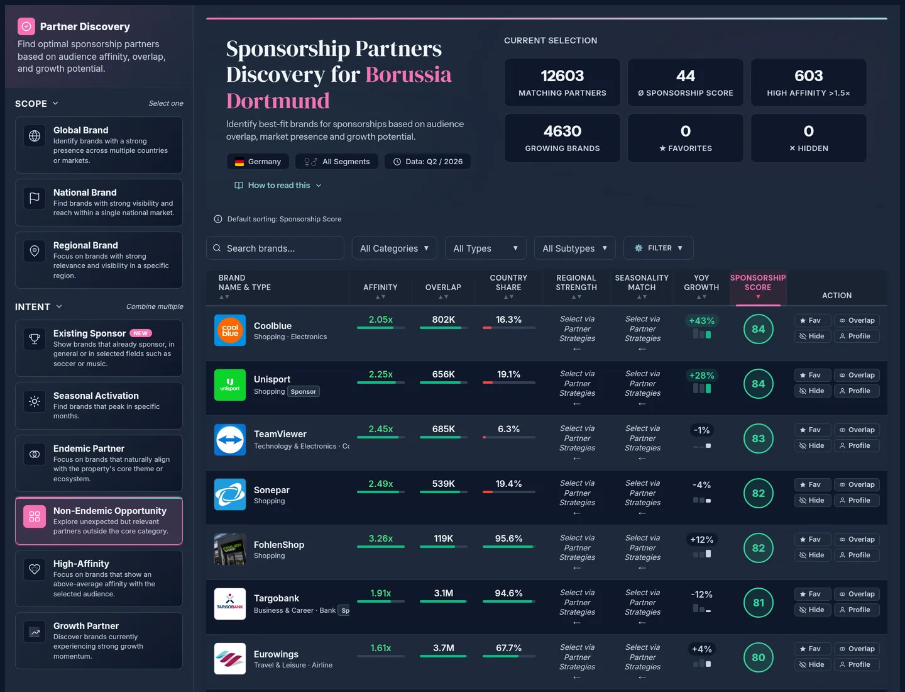
Task: Click the globe icon for Global Brand
Action: [x=35, y=136]
